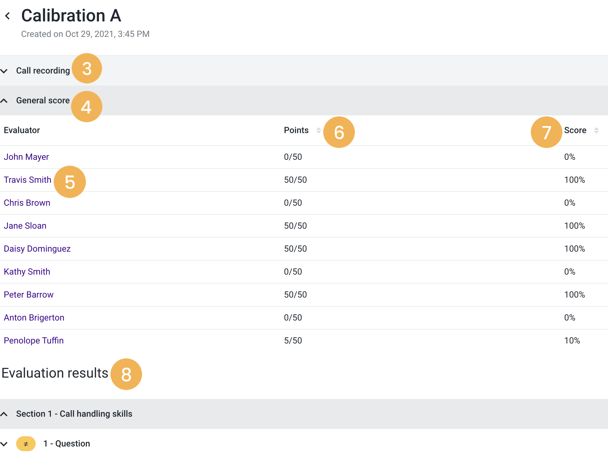Collapse the General score section

[x=4, y=101]
